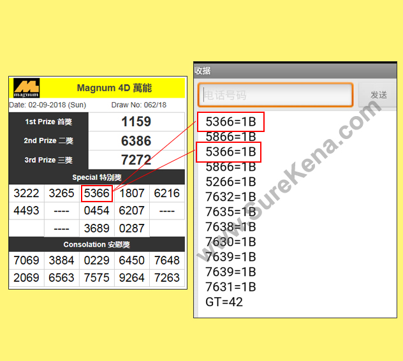Select consolation number 7069
Image resolution: width=403 pixels, height=361 pixels.
point(26,260)
